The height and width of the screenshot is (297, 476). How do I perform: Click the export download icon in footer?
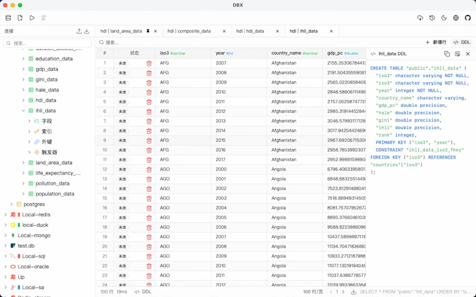(353, 292)
